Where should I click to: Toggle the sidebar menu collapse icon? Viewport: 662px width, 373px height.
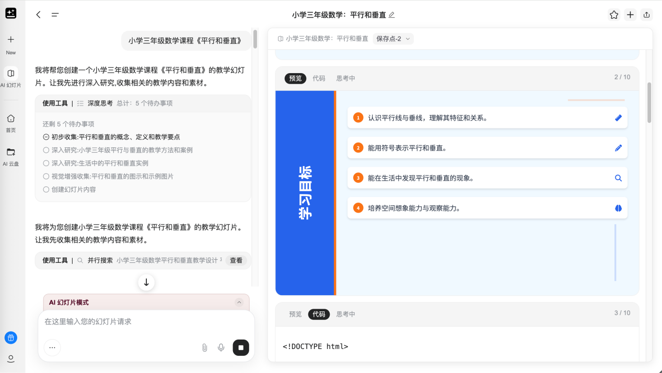coord(55,15)
